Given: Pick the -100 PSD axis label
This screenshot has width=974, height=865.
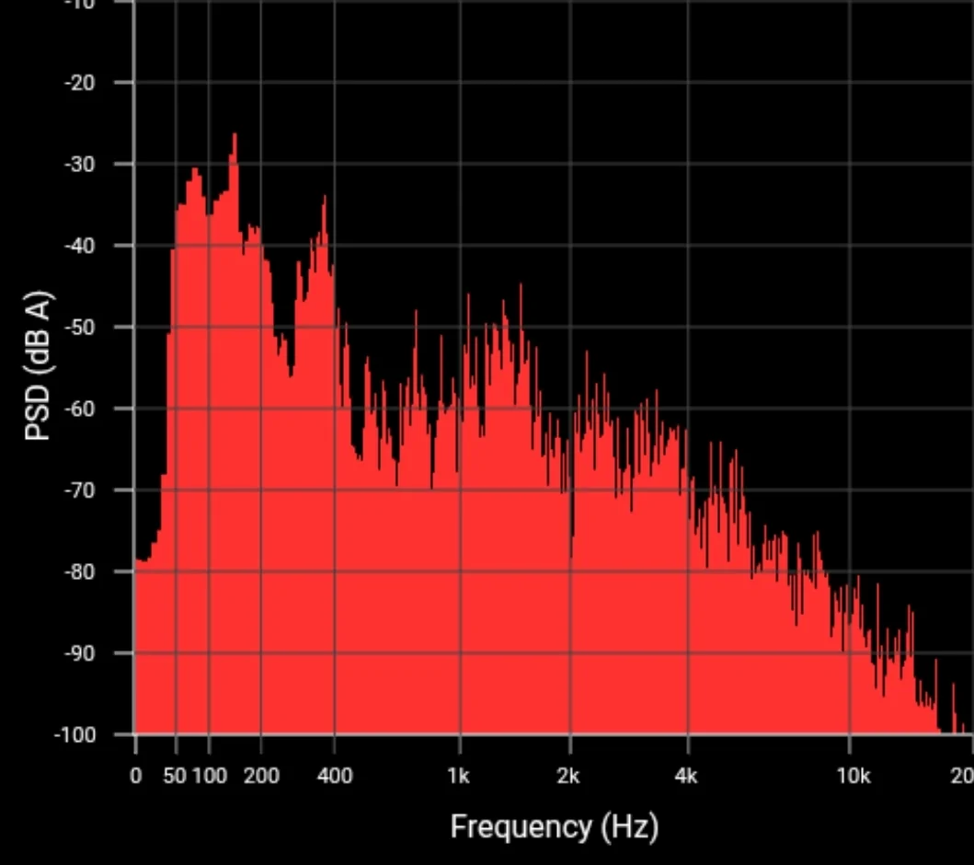Looking at the screenshot, I should 75,735.
